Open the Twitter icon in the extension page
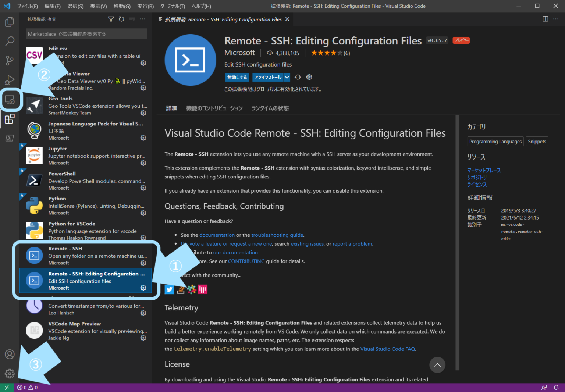 point(169,289)
